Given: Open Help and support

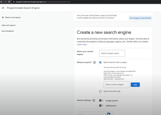Looking at the screenshot, I should pyautogui.click(x=9, y=25).
